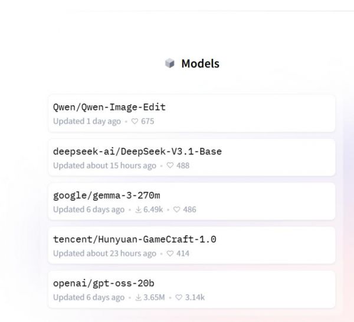
Task: Click the download icon on gemma-3-270m card
Action: [138, 210]
